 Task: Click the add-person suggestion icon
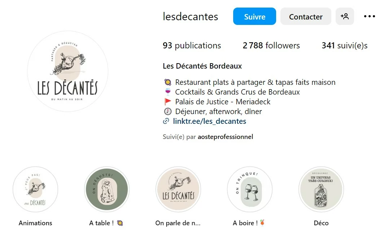pos(344,16)
